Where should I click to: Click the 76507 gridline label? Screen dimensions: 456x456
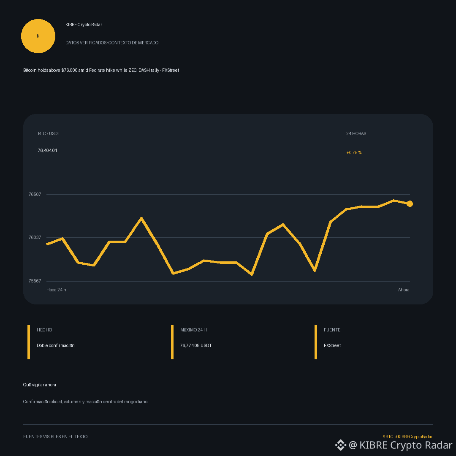click(35, 194)
